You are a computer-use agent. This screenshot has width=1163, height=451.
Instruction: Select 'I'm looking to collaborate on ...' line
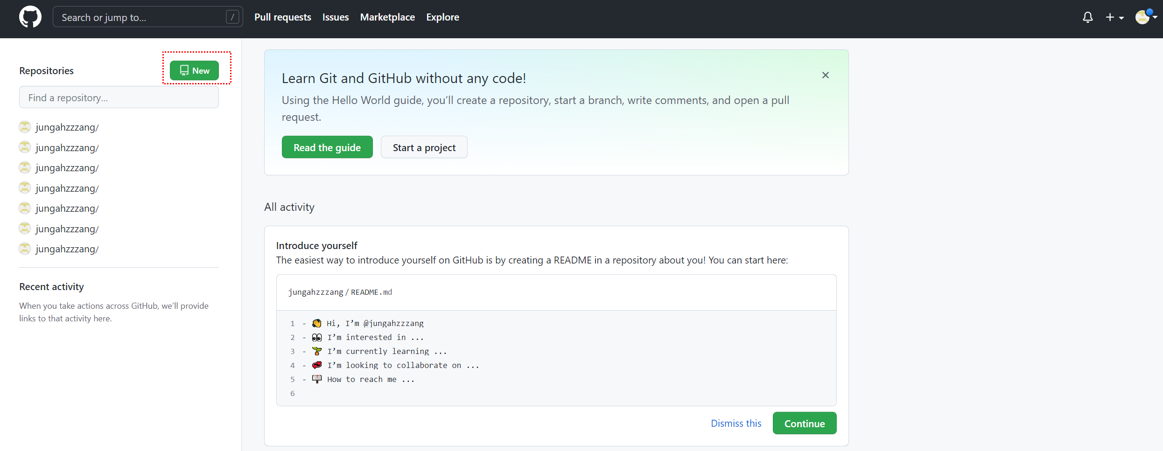[x=403, y=365]
